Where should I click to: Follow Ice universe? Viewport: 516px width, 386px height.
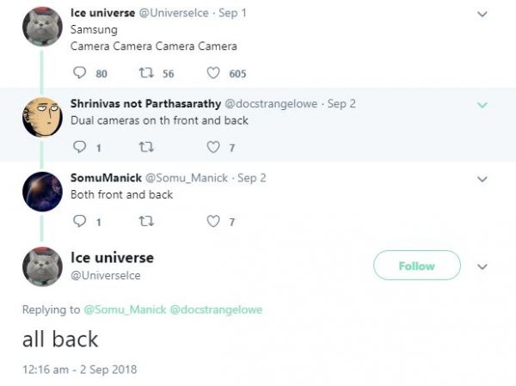417,266
